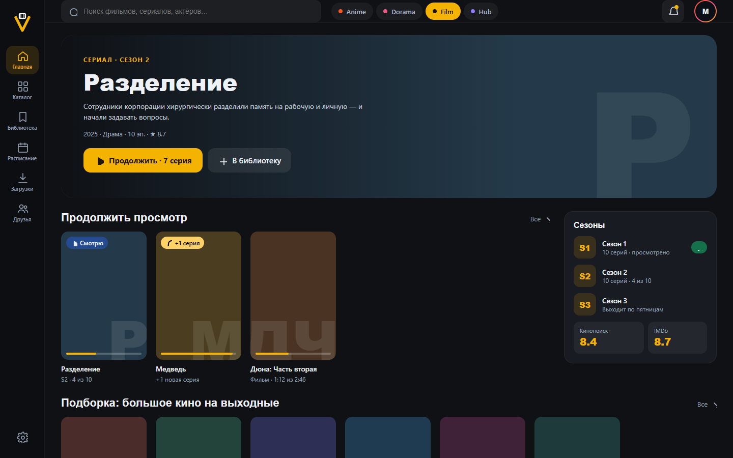This screenshot has width=733, height=458.
Task: Select Сезон 3 in seasons list
Action: click(x=640, y=305)
